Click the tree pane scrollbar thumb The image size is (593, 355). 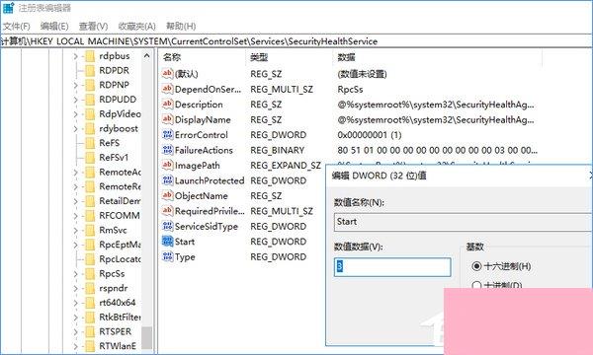tap(146, 337)
